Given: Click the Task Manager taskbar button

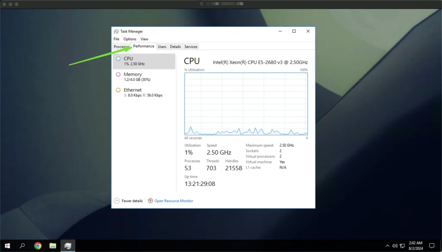Looking at the screenshot, I should click(x=68, y=246).
